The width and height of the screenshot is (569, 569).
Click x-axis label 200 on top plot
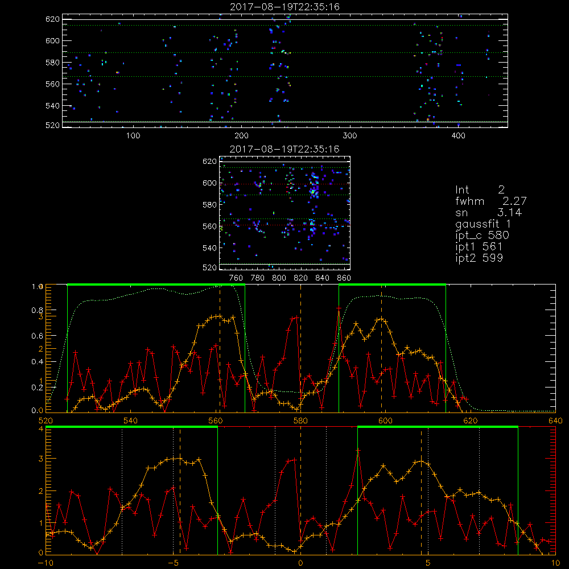pyautogui.click(x=241, y=136)
